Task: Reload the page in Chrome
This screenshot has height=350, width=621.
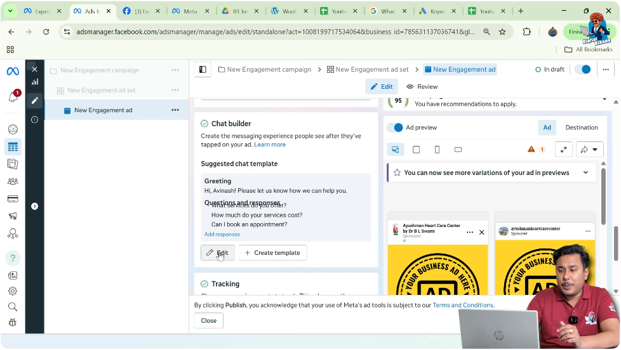Action: coord(46,32)
